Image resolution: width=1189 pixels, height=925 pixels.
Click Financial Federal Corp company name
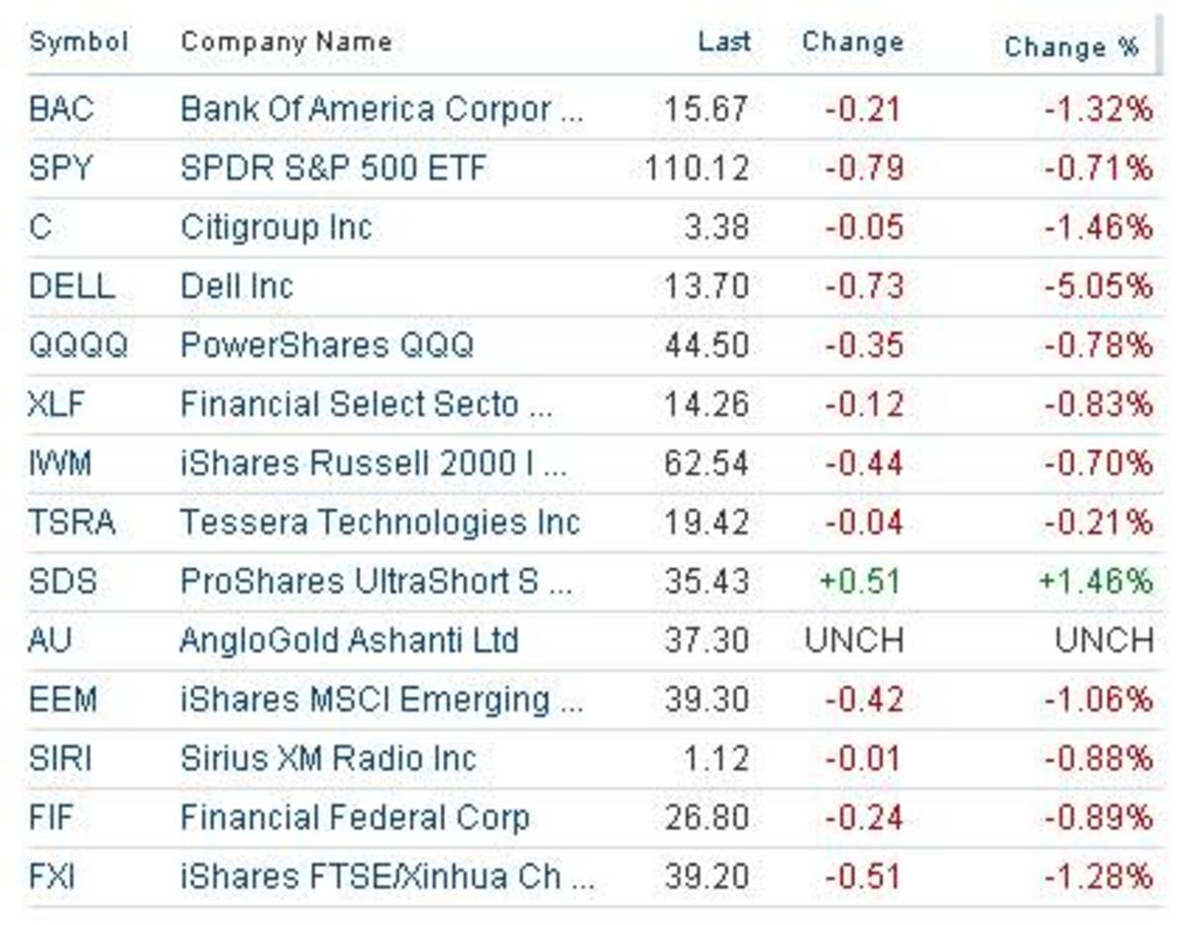click(x=354, y=818)
